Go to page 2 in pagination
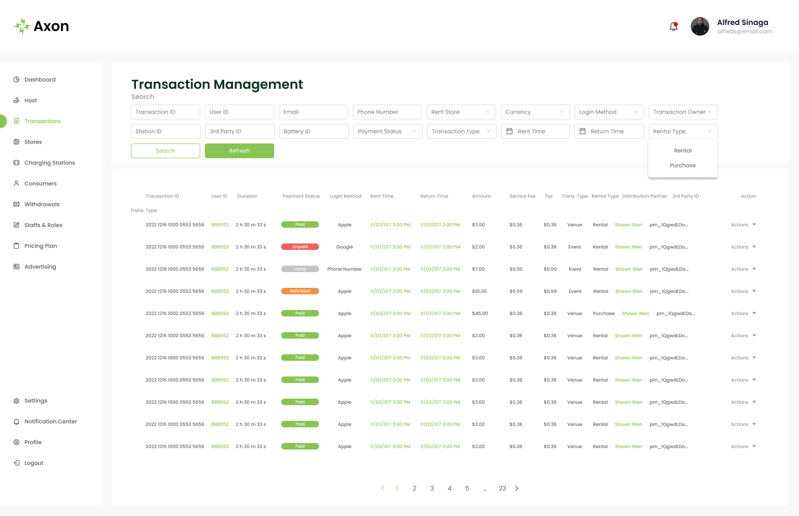The height and width of the screenshot is (516, 799). (x=414, y=488)
